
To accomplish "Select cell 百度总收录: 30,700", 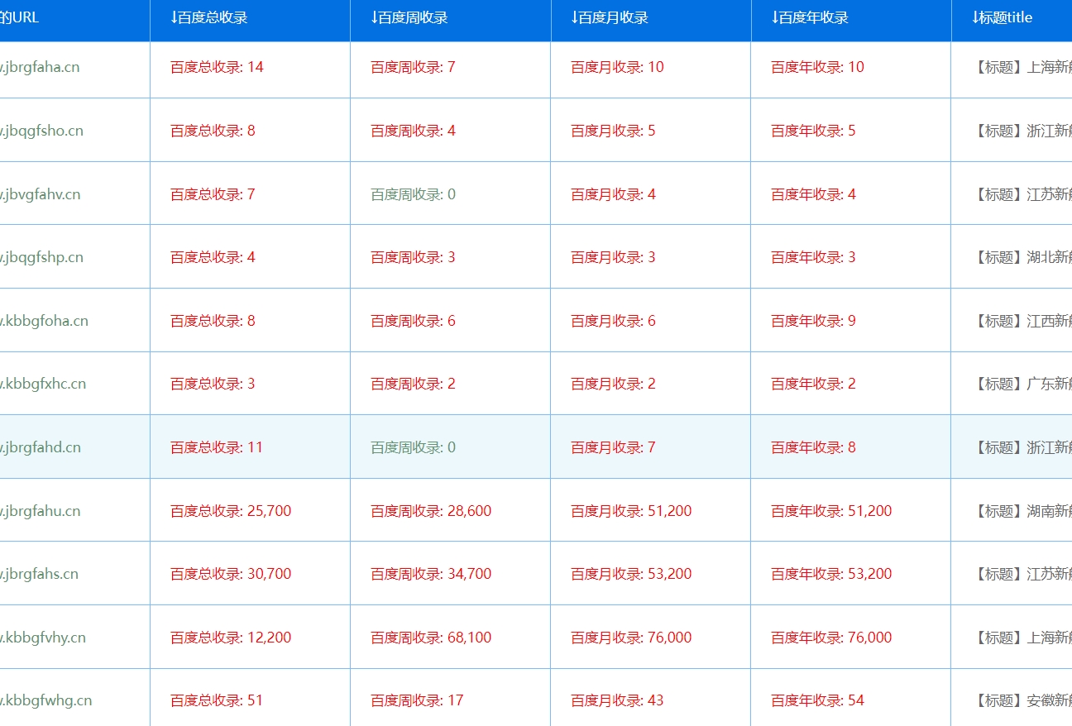I will pos(231,574).
